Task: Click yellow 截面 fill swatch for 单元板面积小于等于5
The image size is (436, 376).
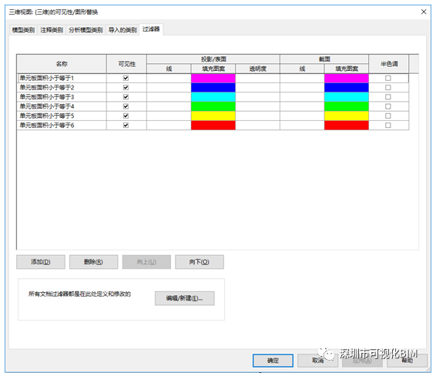Action: click(347, 116)
